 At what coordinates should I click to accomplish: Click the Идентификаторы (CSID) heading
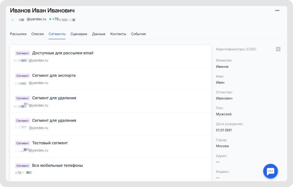coord(236,49)
